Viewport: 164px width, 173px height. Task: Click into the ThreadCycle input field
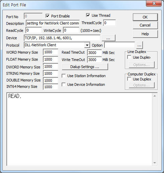[x=109, y=23]
